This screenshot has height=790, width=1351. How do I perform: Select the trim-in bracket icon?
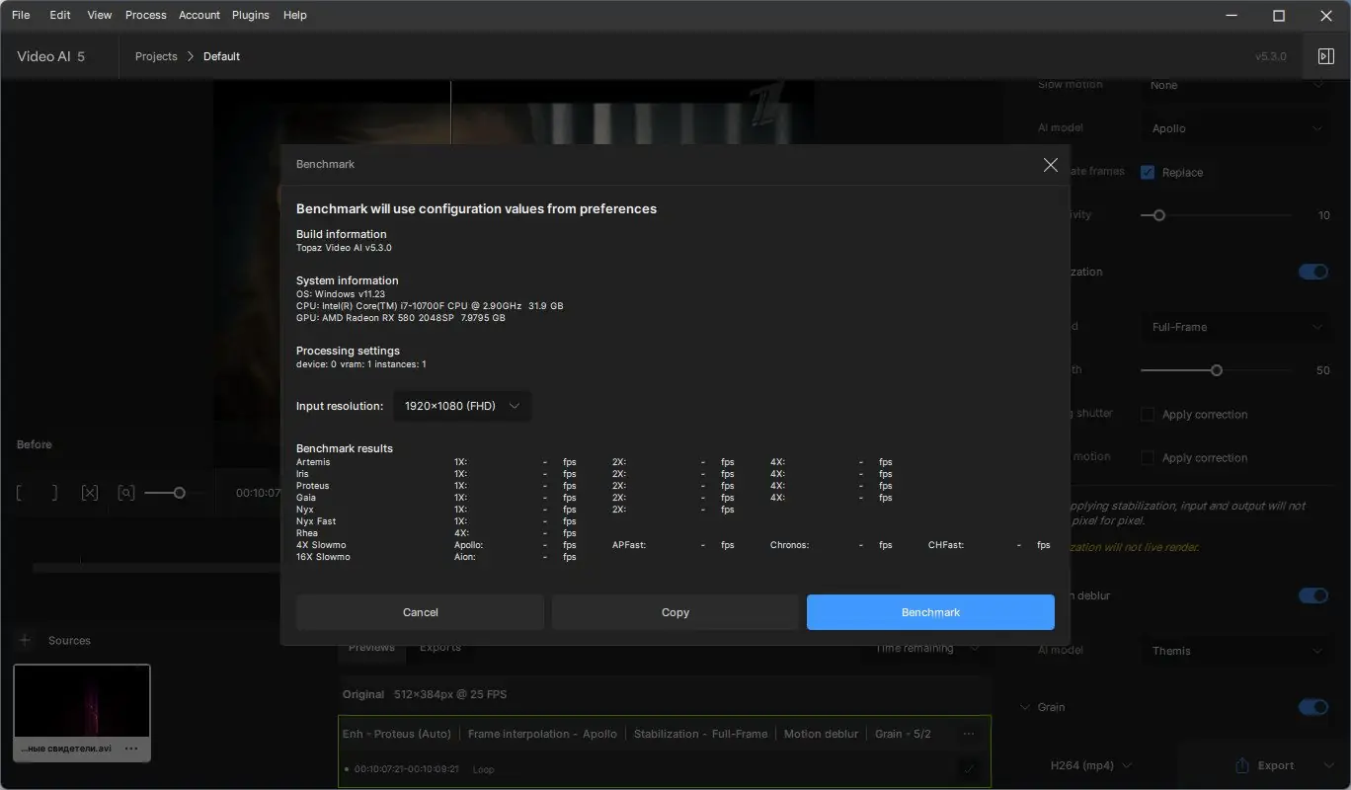coord(18,492)
